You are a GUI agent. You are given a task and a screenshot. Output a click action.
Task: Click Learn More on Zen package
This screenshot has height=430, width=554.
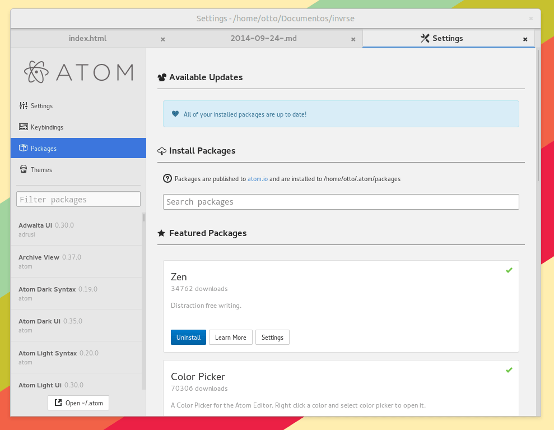pyautogui.click(x=230, y=337)
